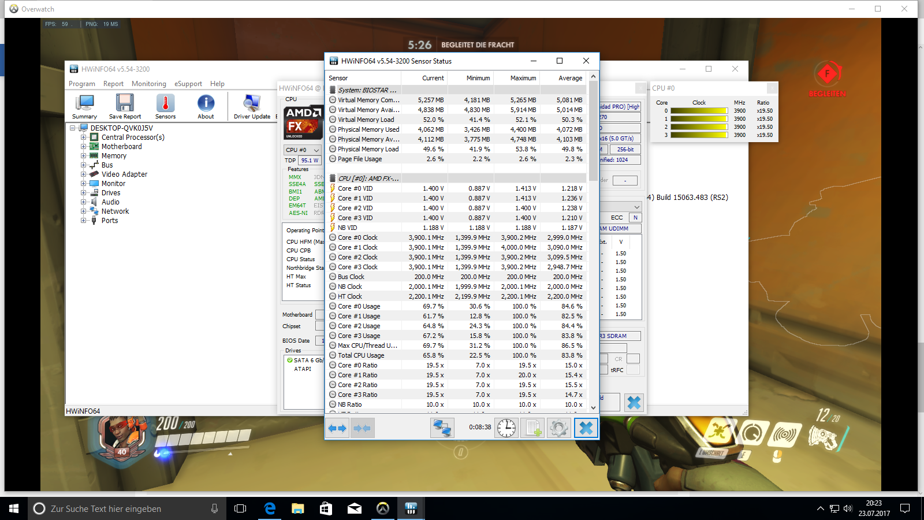Open the volume control in system tray
The height and width of the screenshot is (520, 924).
[x=848, y=508]
